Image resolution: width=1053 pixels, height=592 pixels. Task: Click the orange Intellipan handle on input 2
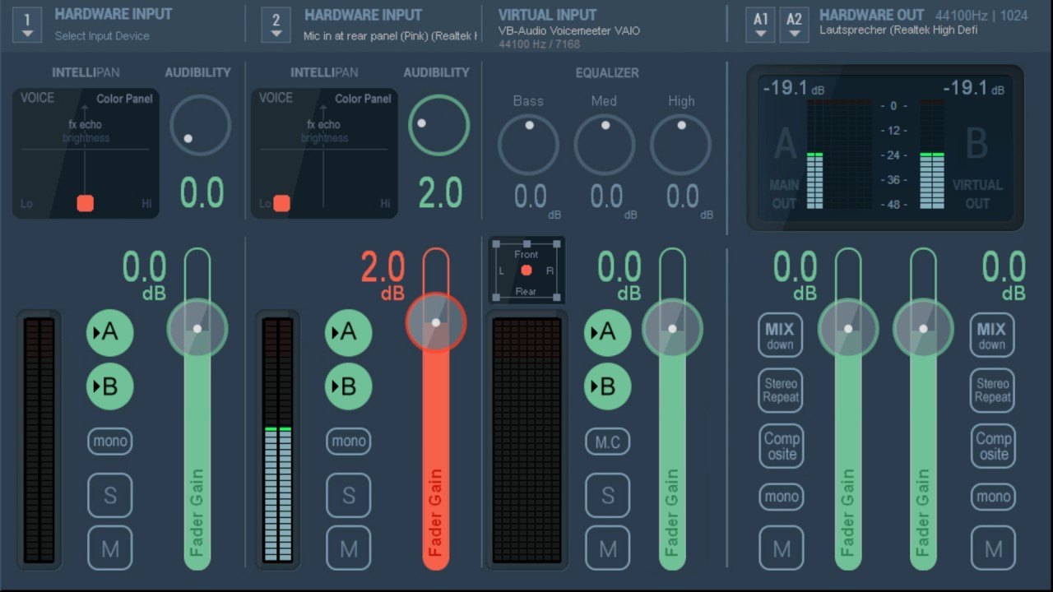point(281,203)
